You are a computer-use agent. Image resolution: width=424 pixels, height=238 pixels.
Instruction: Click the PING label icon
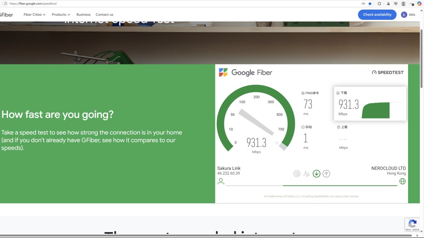coord(303,93)
